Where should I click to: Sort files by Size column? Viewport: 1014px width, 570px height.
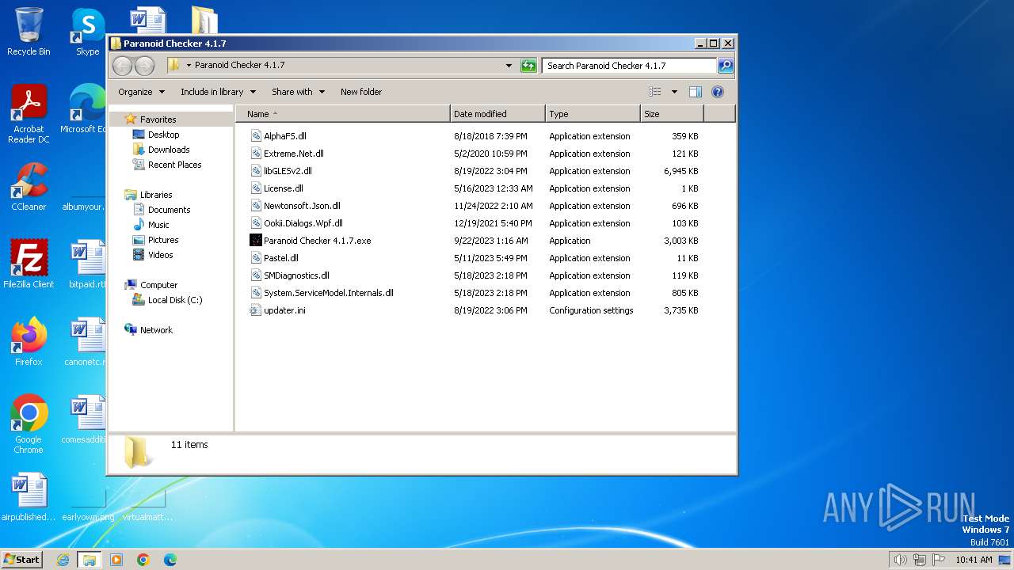tap(672, 114)
